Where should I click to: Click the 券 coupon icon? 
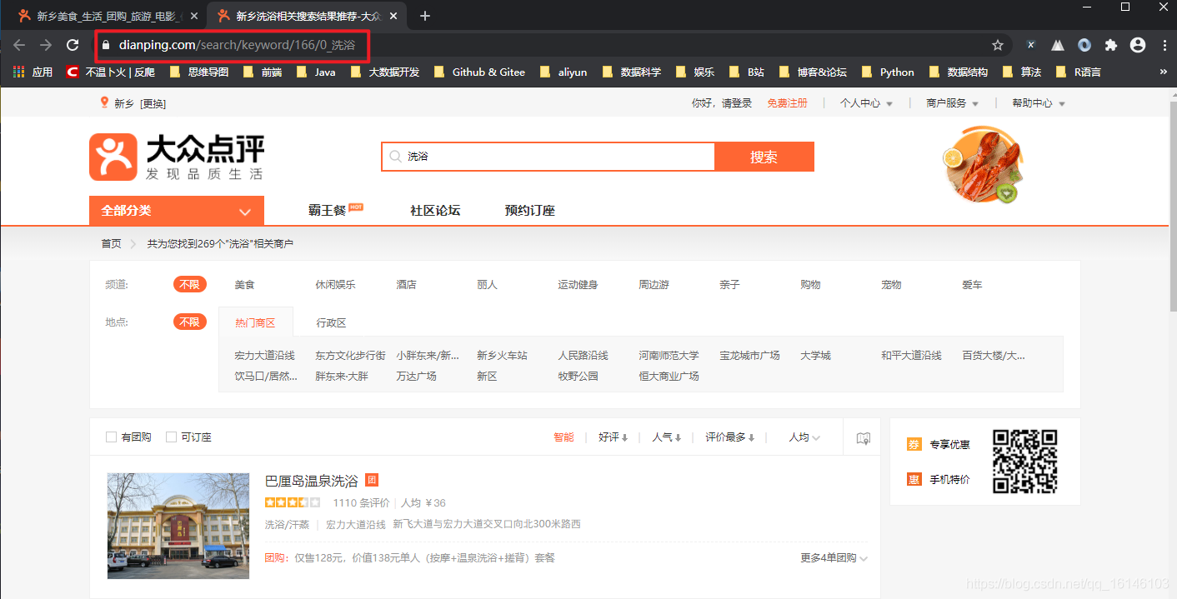coord(914,445)
